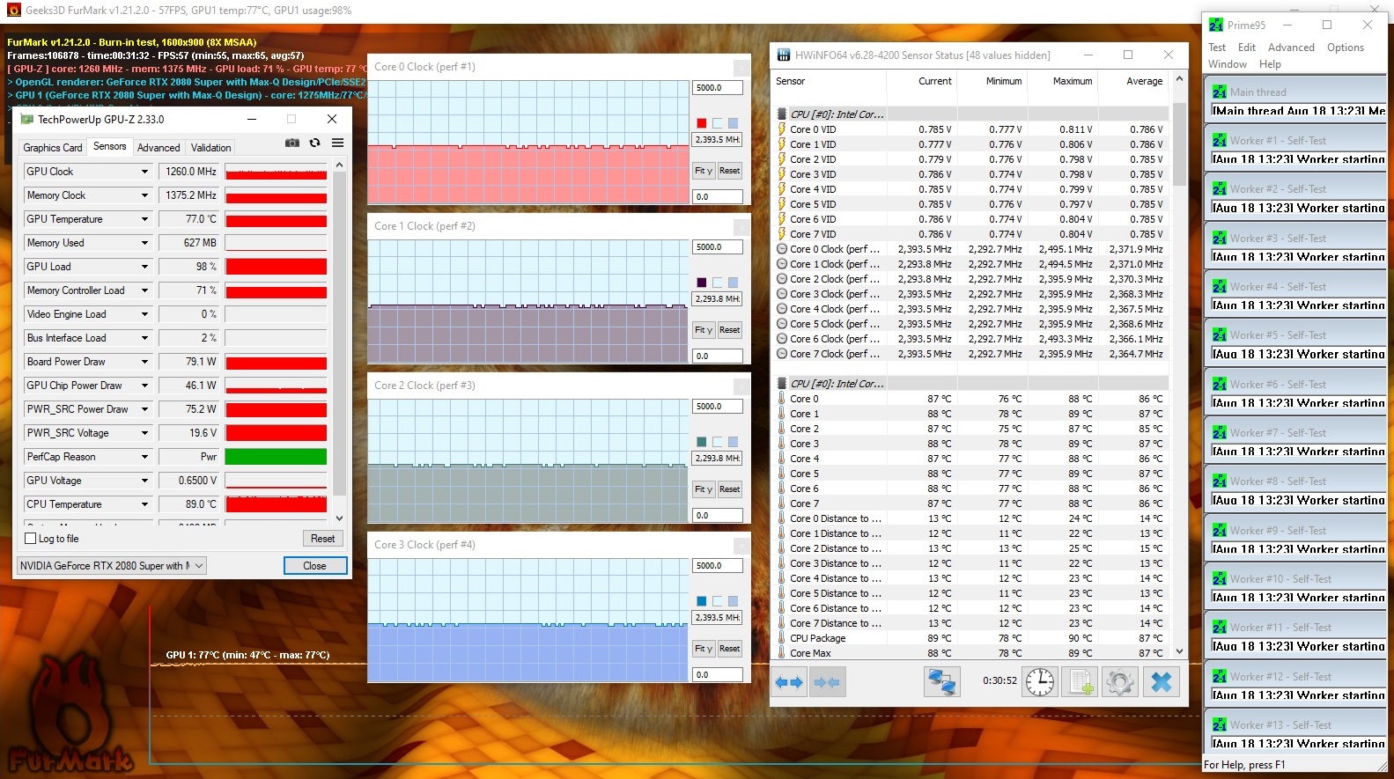
Task: Click the 0.0 minimum field of Core 3 graph
Action: point(718,675)
